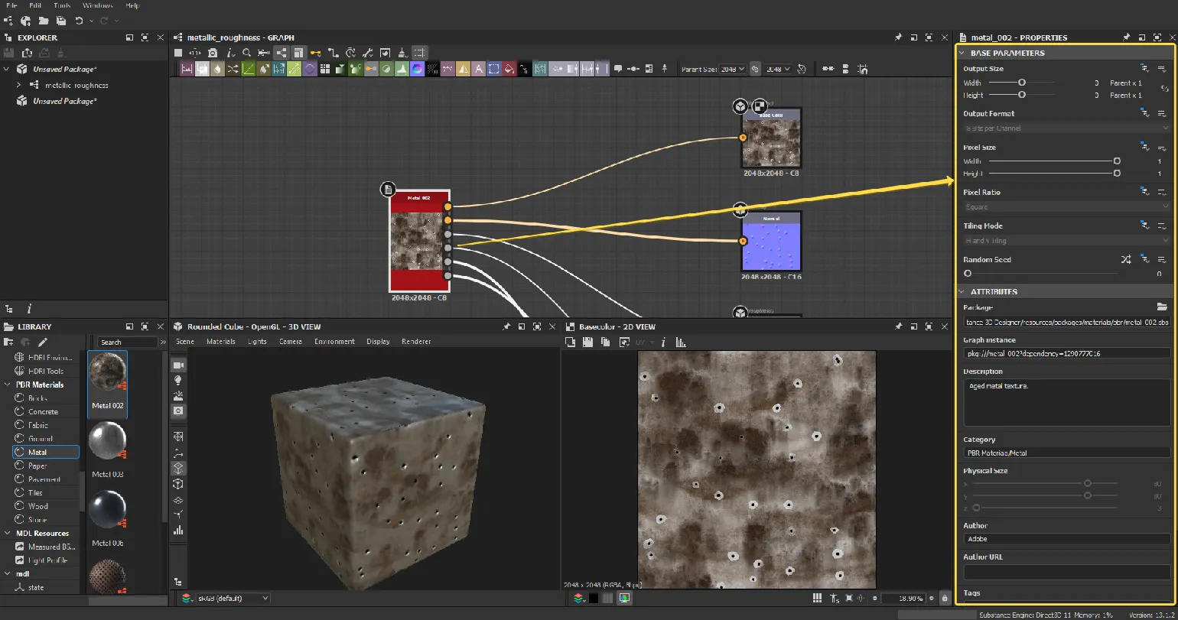Open the Environment menu in 3D view
Image resolution: width=1178 pixels, height=620 pixels.
(x=334, y=342)
